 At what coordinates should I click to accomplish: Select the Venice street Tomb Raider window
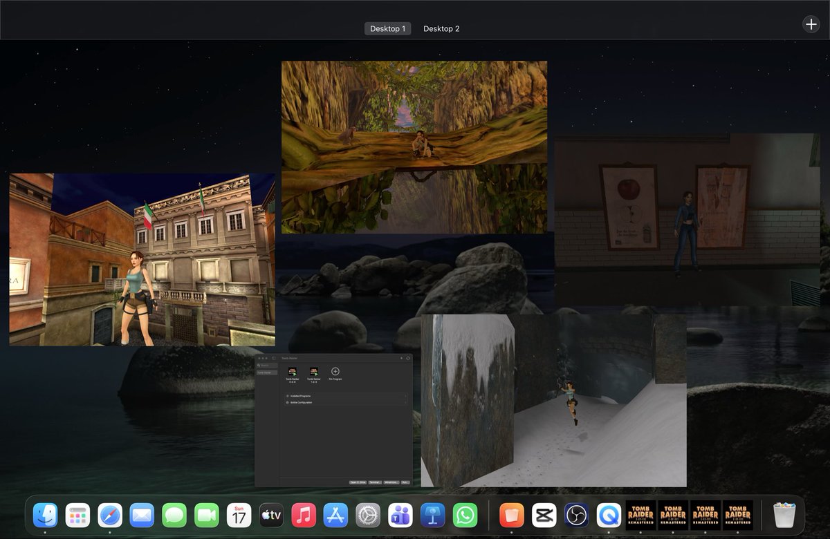point(142,259)
